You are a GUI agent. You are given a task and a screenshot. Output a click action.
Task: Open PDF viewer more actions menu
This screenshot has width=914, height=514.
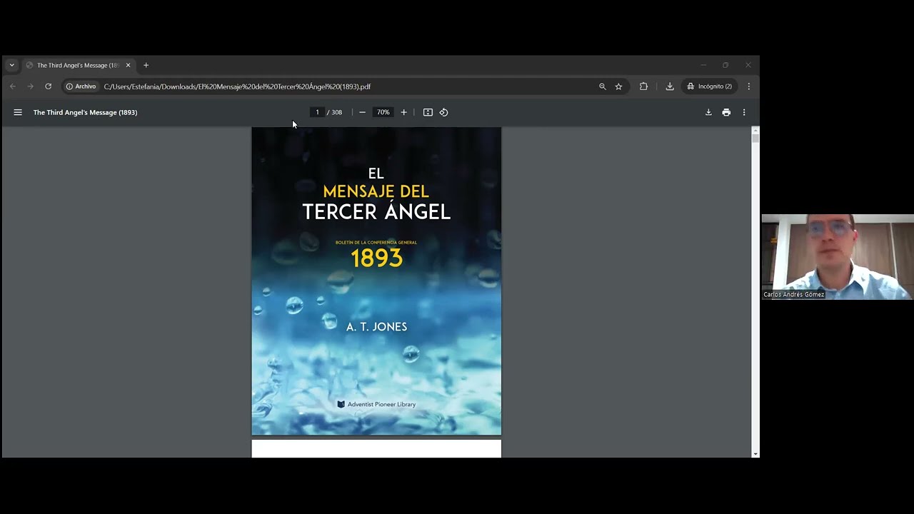coord(744,112)
